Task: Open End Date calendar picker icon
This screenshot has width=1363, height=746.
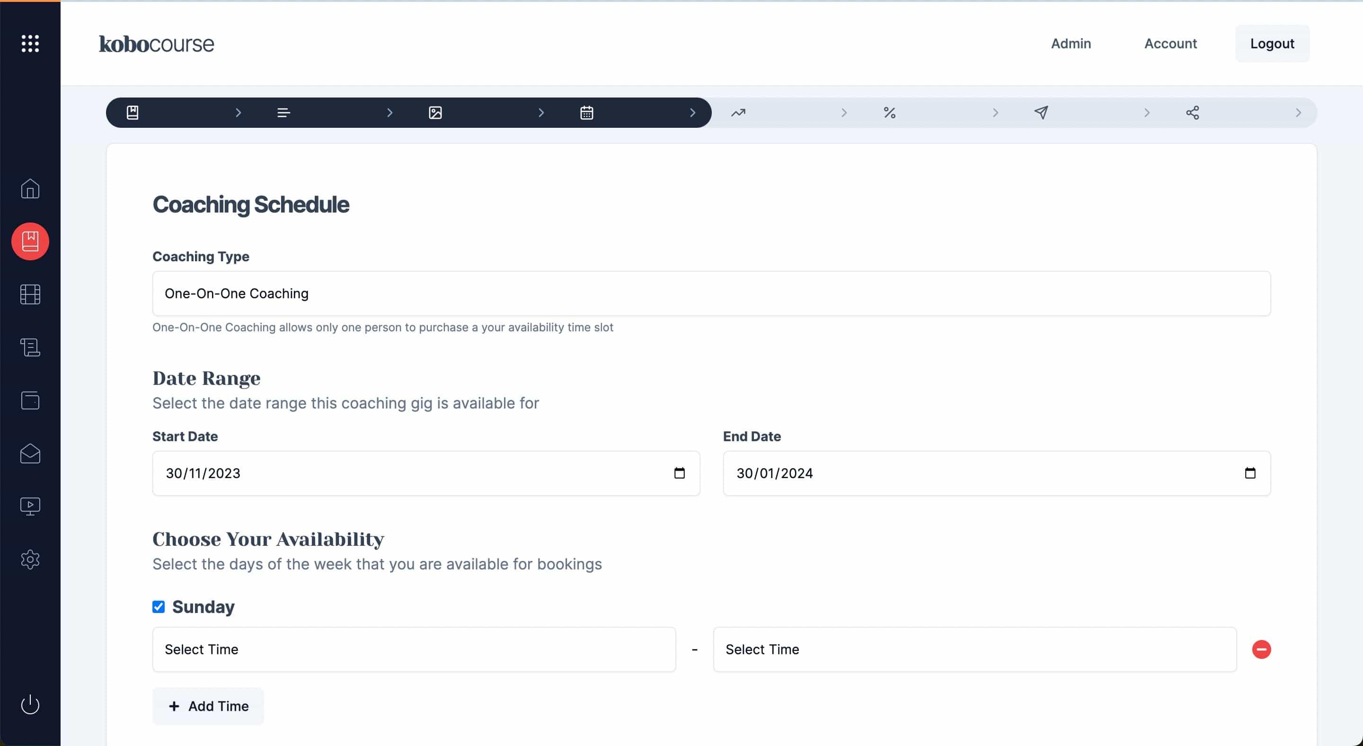Action: 1250,473
